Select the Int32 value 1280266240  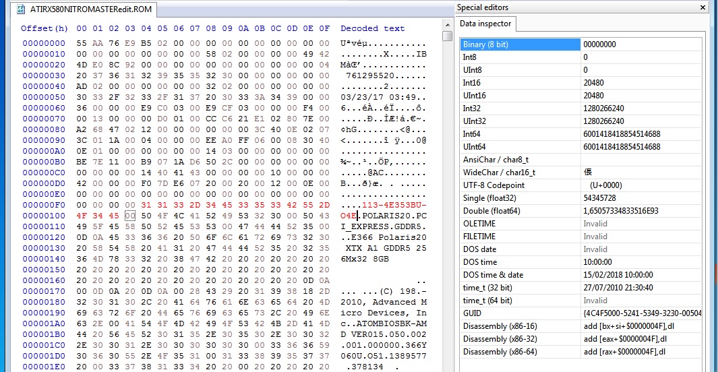[603, 108]
